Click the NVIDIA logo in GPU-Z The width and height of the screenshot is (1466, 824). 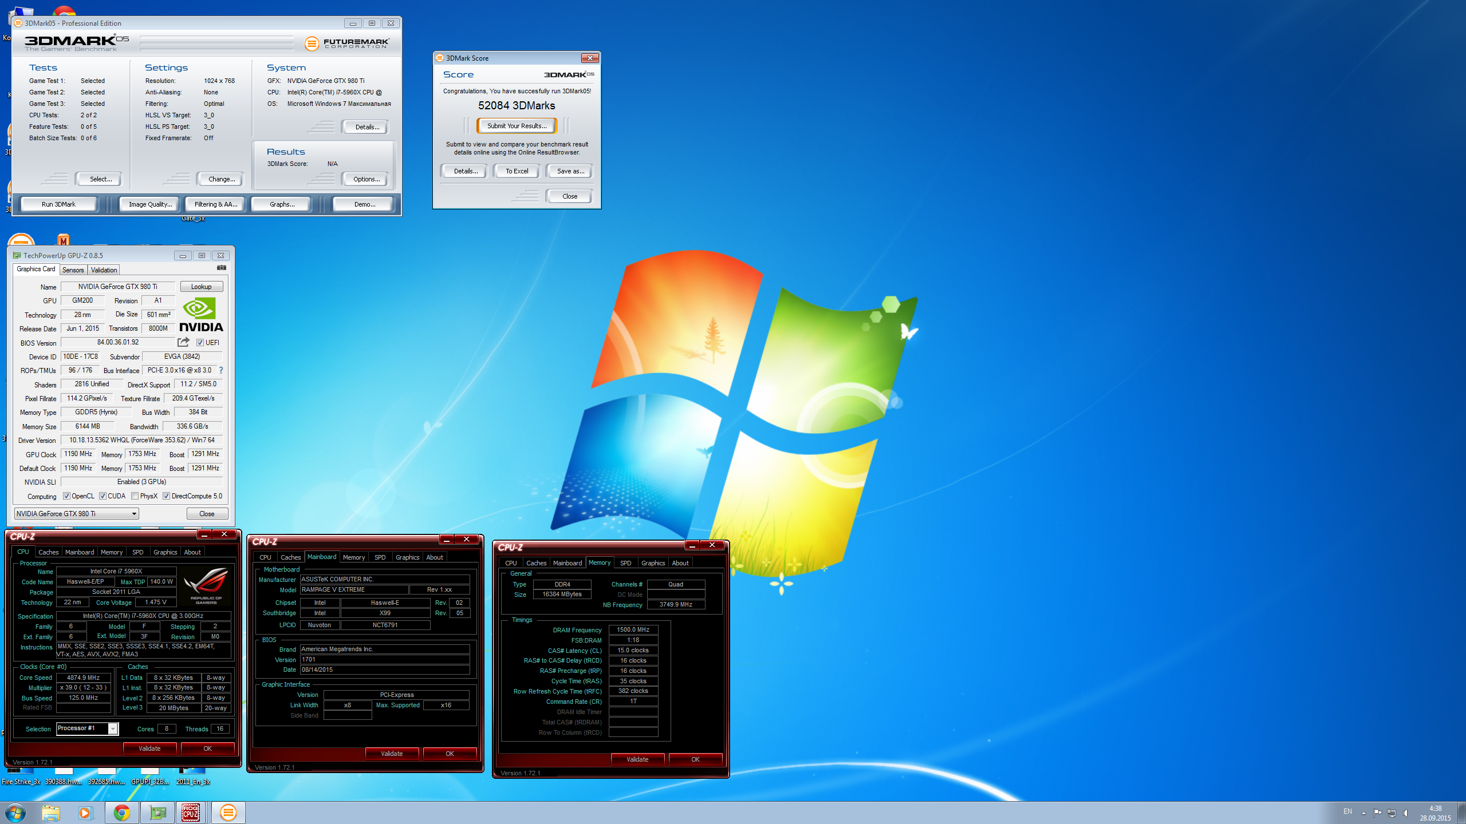(201, 315)
